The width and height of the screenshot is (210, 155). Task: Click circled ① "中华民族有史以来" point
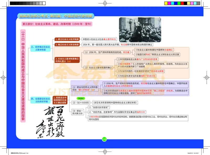(119, 59)
